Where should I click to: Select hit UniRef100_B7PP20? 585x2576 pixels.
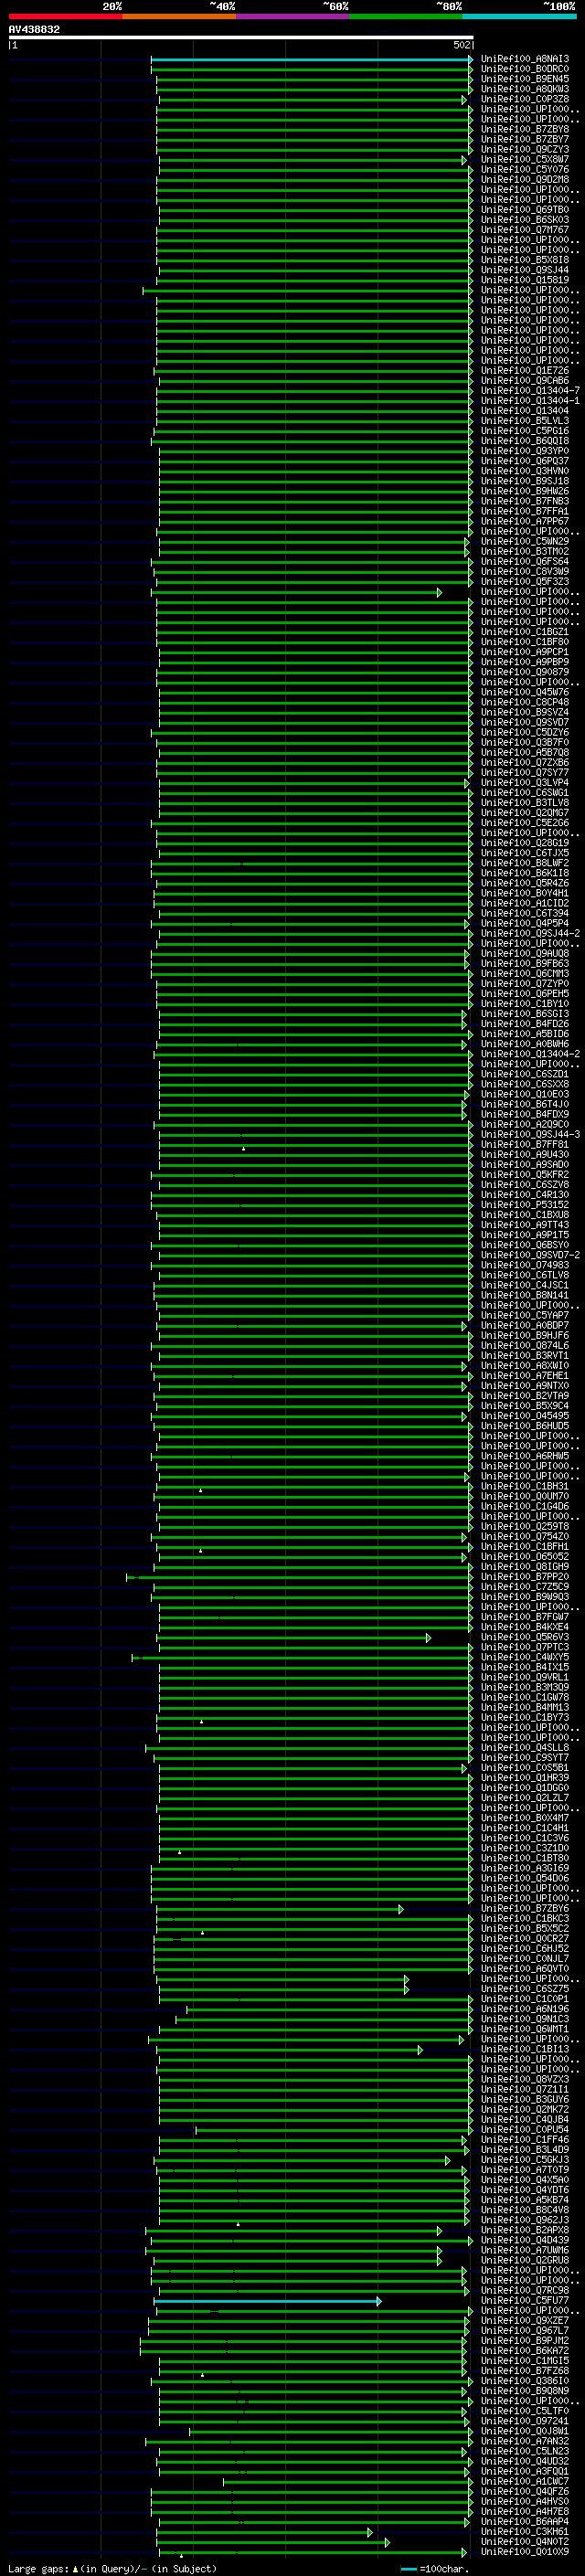(x=525, y=1577)
